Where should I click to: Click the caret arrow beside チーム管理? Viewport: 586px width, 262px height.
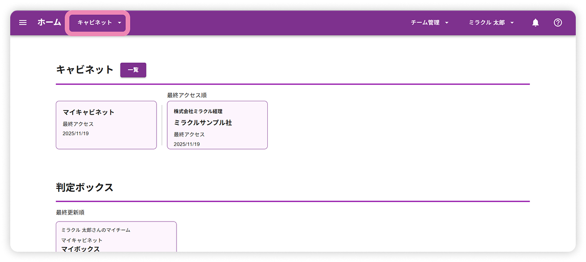(446, 23)
